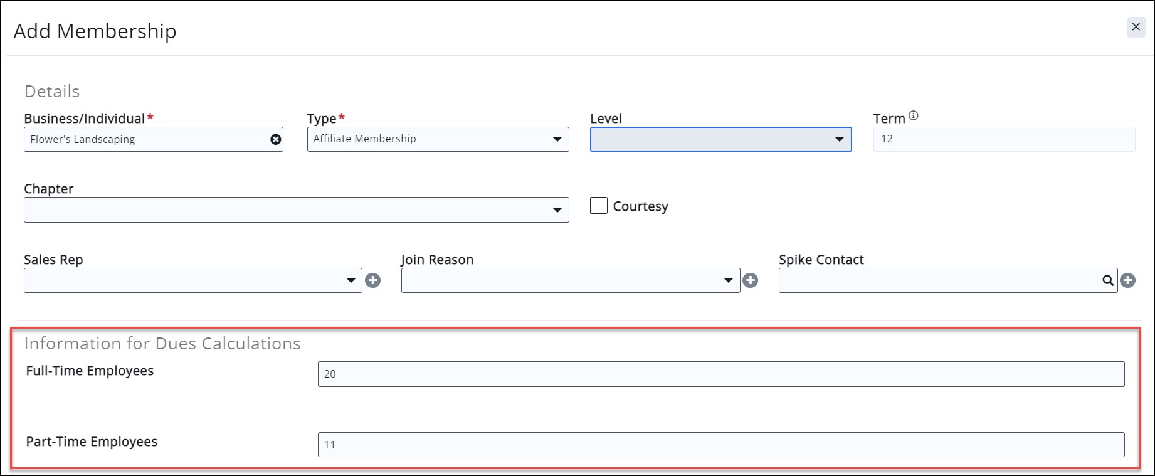This screenshot has width=1155, height=476.
Task: Add a new Sales Rep with plus icon
Action: tap(373, 280)
